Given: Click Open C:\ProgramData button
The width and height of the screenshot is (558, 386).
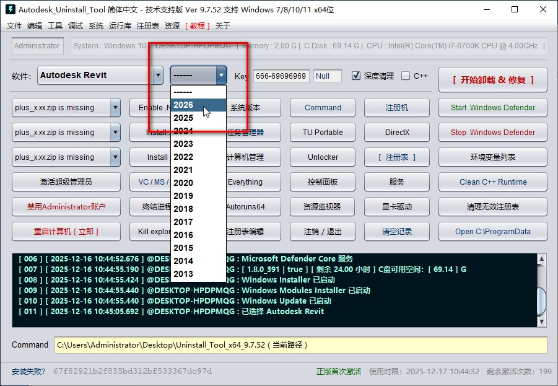Looking at the screenshot, I should pos(492,232).
